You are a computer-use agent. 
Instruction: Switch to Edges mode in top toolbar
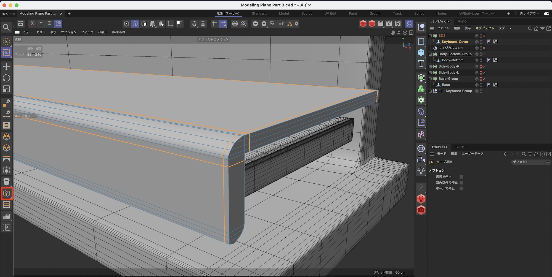135,24
